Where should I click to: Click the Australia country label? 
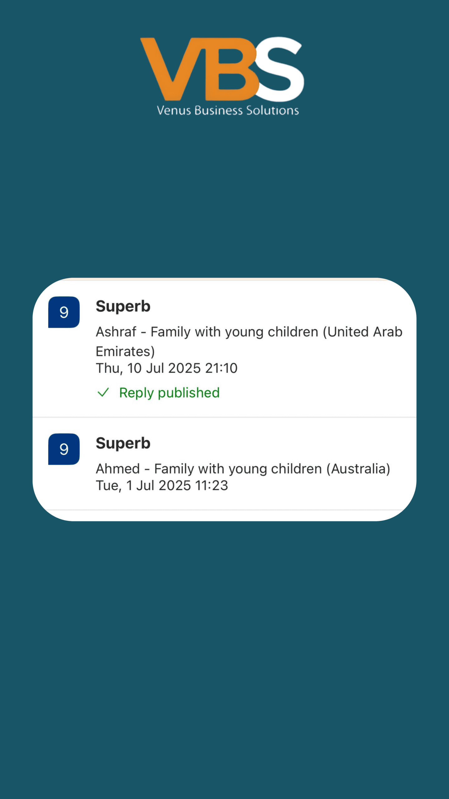point(358,469)
